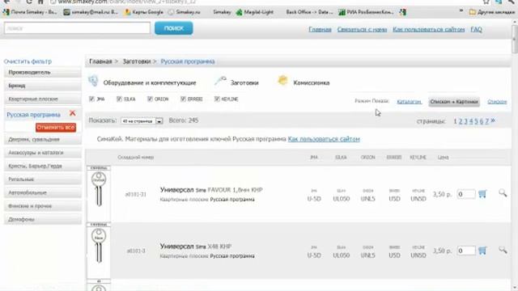
Task: Focus the site search input field
Action: (x=78, y=28)
